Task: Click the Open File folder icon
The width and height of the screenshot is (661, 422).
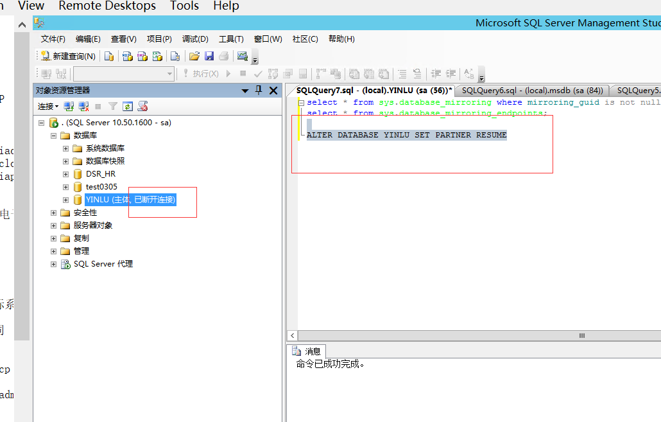Action: (x=194, y=57)
